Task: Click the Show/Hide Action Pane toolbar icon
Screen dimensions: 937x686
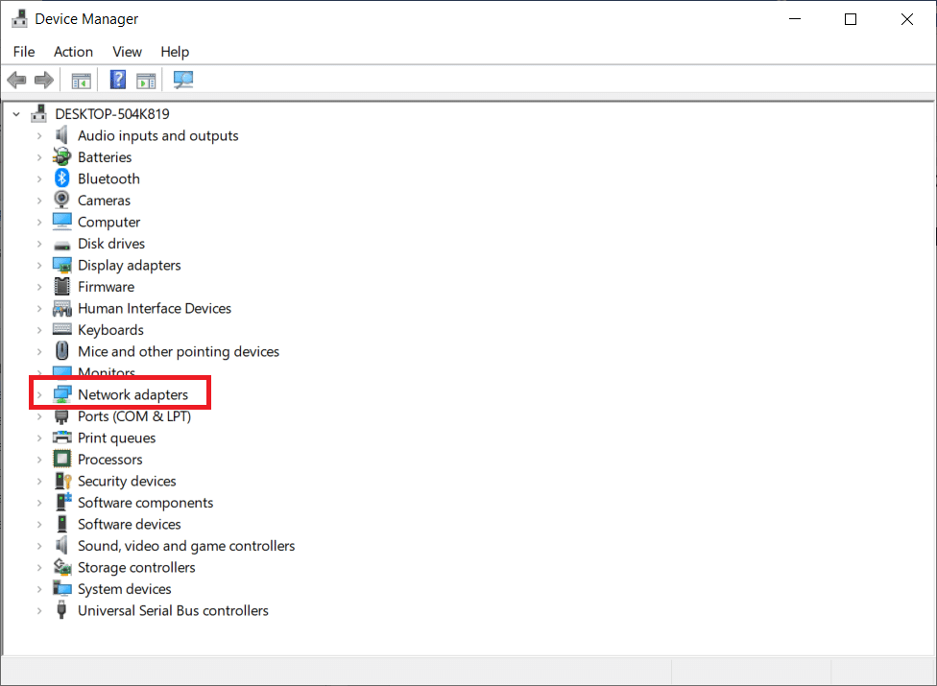Action: (146, 80)
